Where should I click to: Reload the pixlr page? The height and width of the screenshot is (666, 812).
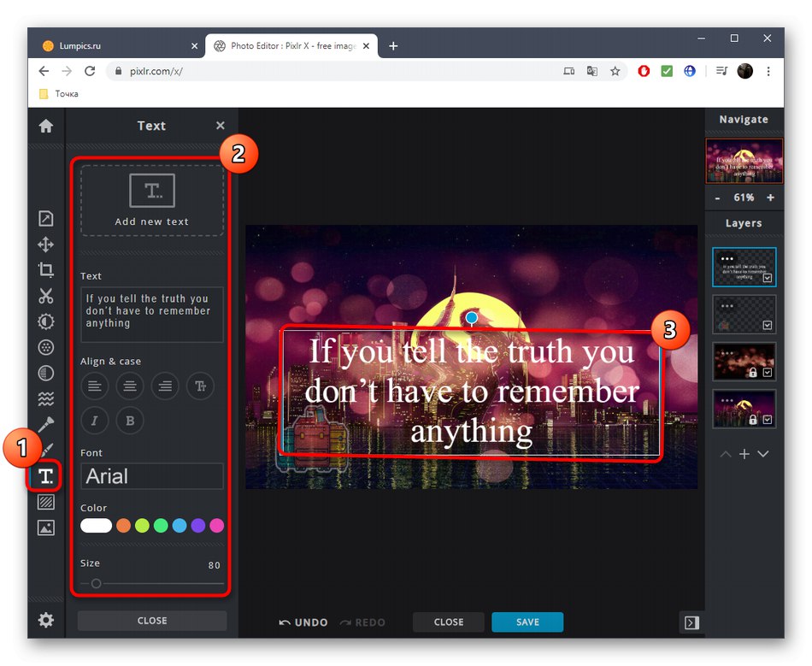point(90,71)
